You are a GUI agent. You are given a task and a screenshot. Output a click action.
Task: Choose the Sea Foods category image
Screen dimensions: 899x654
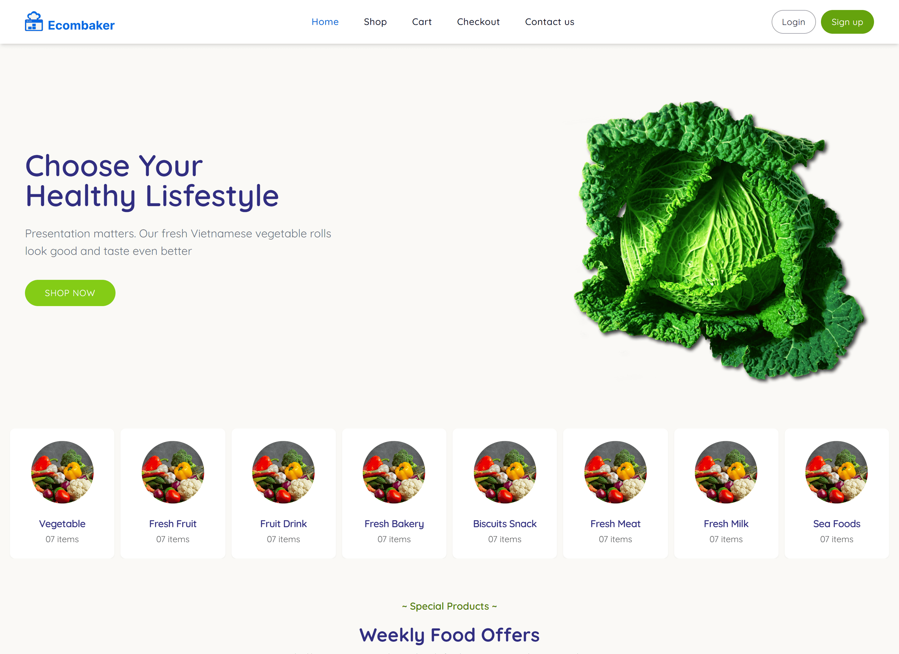837,472
